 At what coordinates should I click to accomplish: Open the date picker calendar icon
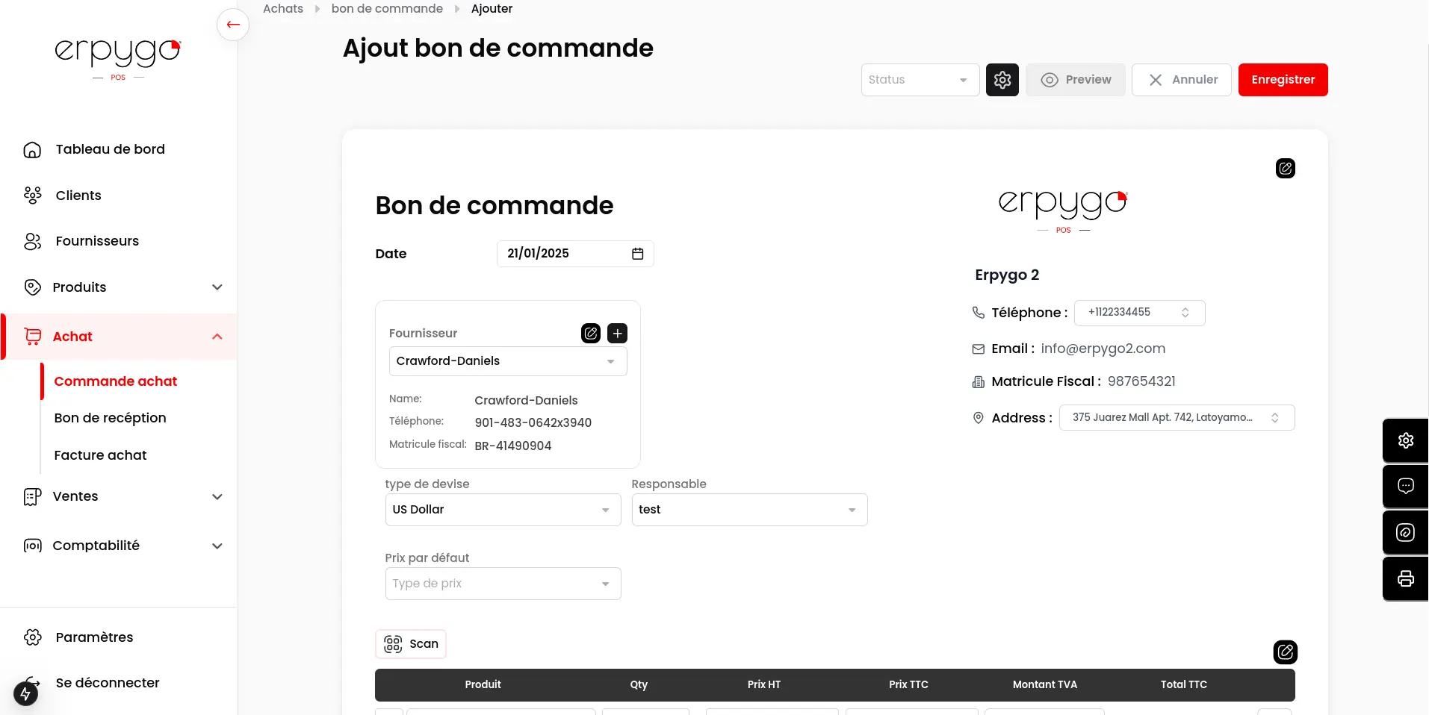[637, 254]
